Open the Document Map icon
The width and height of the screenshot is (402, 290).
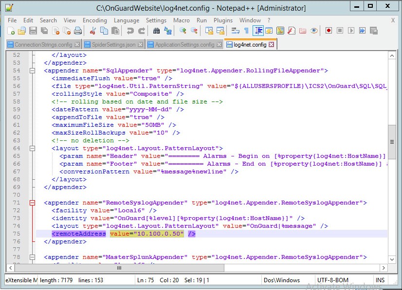pos(280,31)
